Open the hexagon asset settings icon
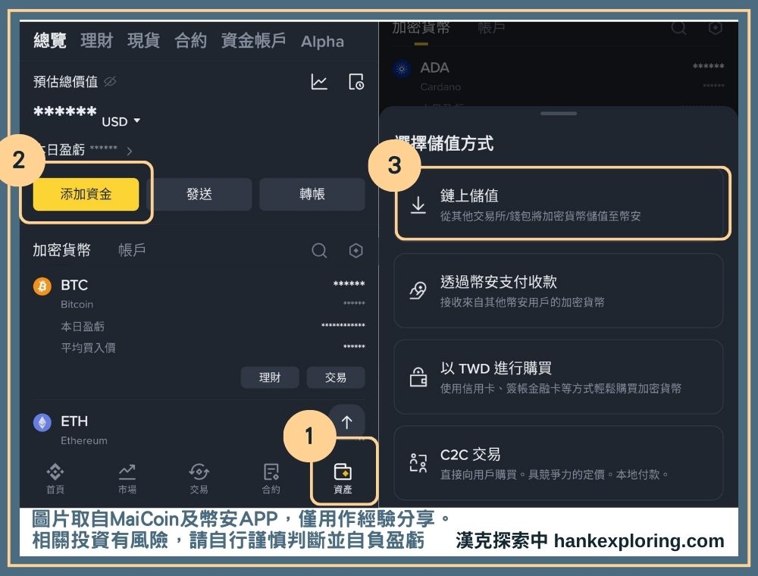This screenshot has height=576, width=758. [356, 250]
